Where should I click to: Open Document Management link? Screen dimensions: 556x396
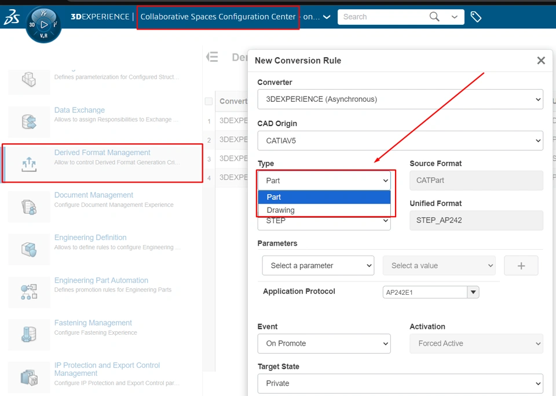click(94, 195)
